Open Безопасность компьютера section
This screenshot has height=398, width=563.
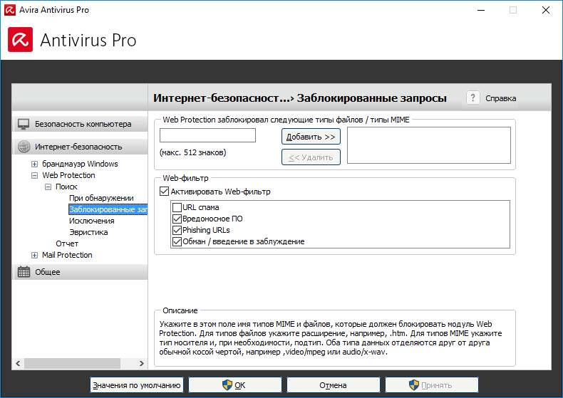(x=81, y=124)
